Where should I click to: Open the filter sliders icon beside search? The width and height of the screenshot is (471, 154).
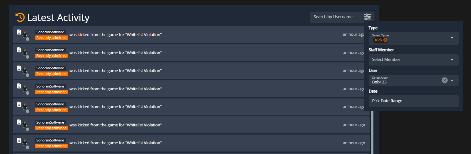(x=367, y=17)
